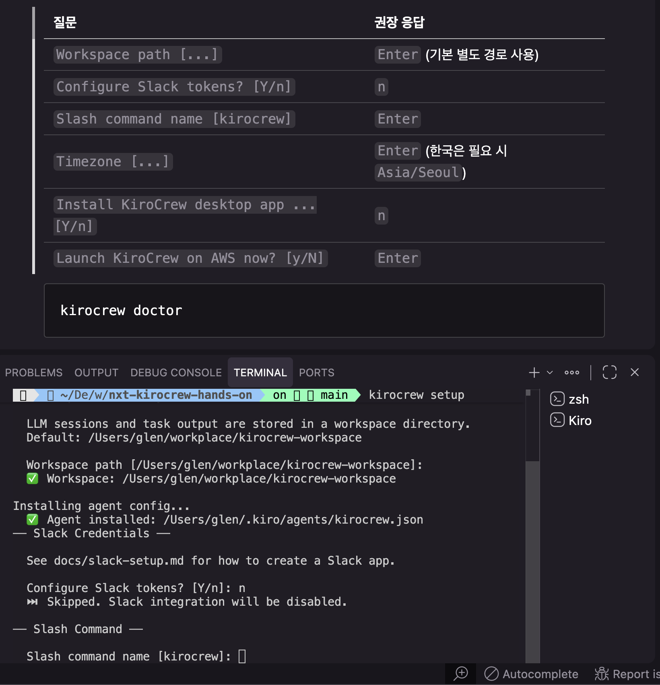Viewport: 660px width, 685px height.
Task: Click the Kiro terminal icon
Action: pos(557,420)
